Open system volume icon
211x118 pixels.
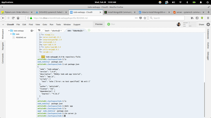pyautogui.click(x=173, y=2)
